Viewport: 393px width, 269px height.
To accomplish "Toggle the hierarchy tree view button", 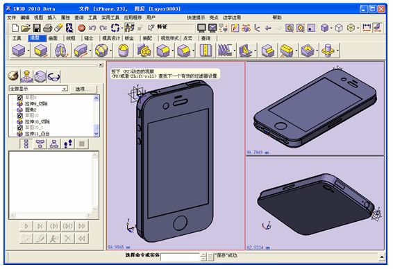I will [x=54, y=144].
